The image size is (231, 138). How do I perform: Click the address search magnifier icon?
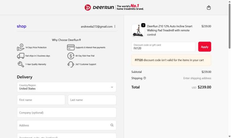coord(112,125)
